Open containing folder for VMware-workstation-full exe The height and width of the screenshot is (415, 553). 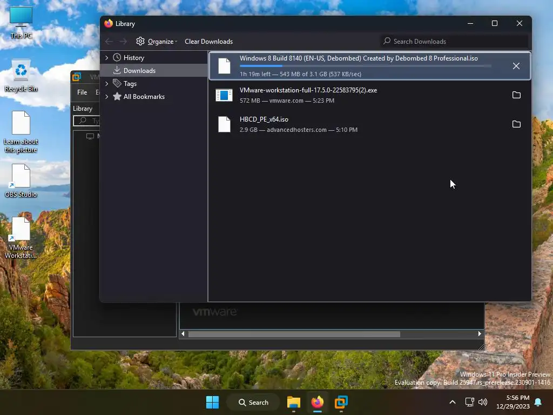click(516, 95)
